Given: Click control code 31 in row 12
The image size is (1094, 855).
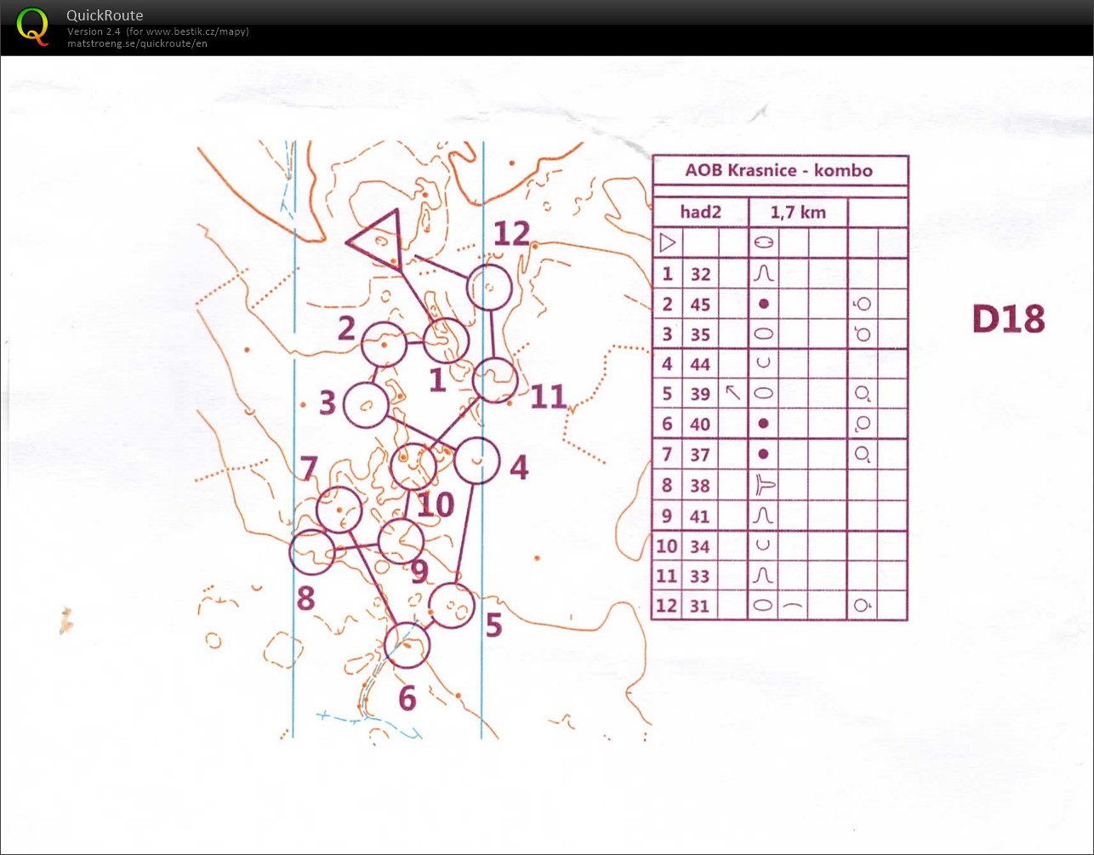Looking at the screenshot, I should click(x=700, y=606).
